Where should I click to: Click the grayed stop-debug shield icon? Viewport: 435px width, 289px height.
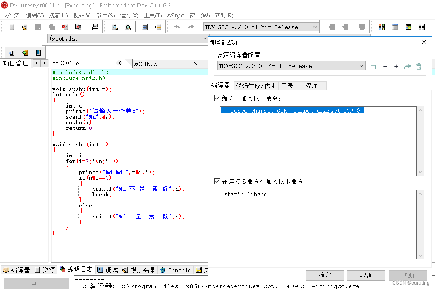click(x=362, y=27)
